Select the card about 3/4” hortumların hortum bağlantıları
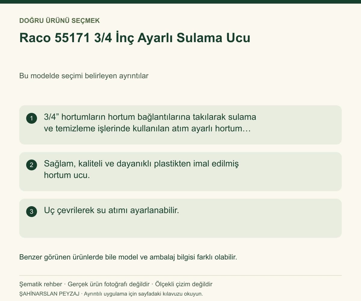This screenshot has height=301, width=361. pos(180,125)
